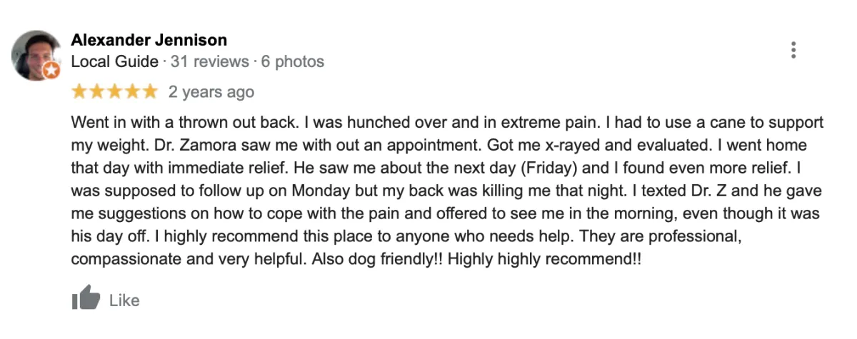This screenshot has height=339, width=857.
Task: Open the three-dot review options menu
Action: point(793,50)
